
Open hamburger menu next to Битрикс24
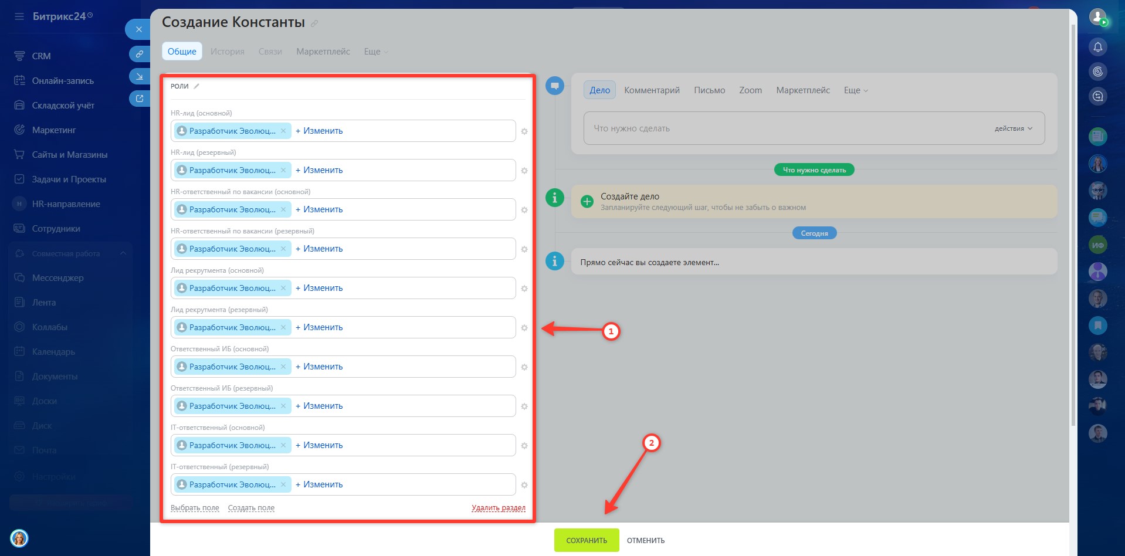pyautogui.click(x=19, y=16)
